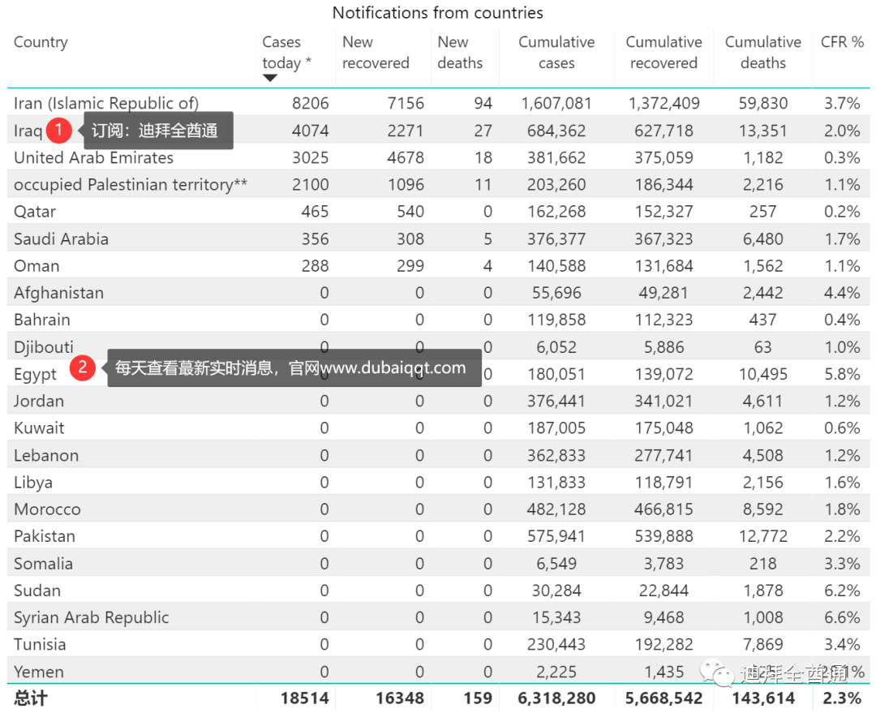
Task: Click Afghanistan CFR value 4.4%
Action: tap(842, 293)
